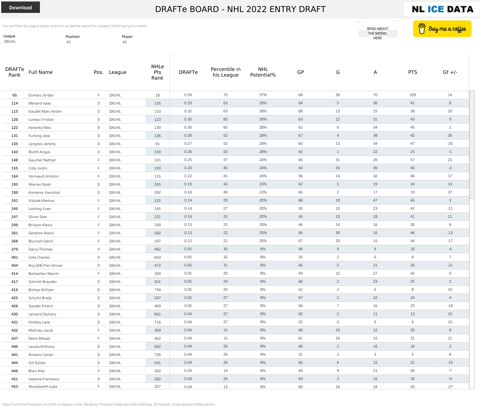Click Dumais Jordan's PTS value 109
The width and height of the screenshot is (480, 410).
(412, 95)
